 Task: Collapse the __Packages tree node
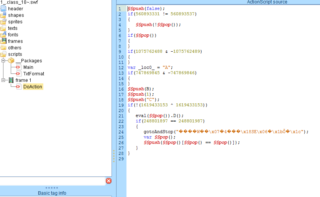coord(3,60)
